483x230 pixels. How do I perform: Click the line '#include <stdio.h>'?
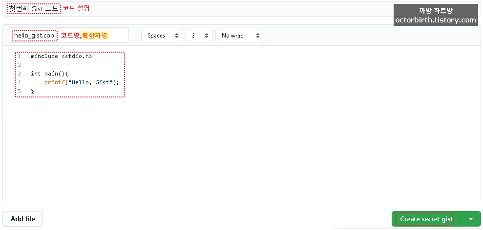[x=62, y=56]
